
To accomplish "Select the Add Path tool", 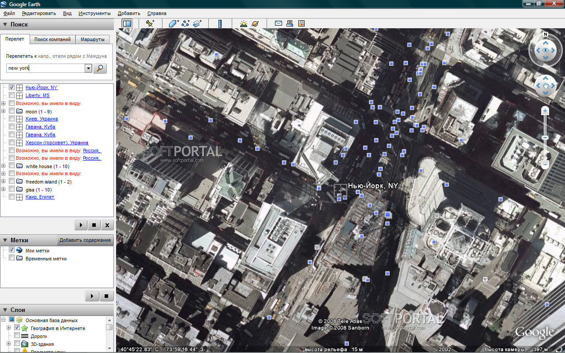I will [x=185, y=24].
